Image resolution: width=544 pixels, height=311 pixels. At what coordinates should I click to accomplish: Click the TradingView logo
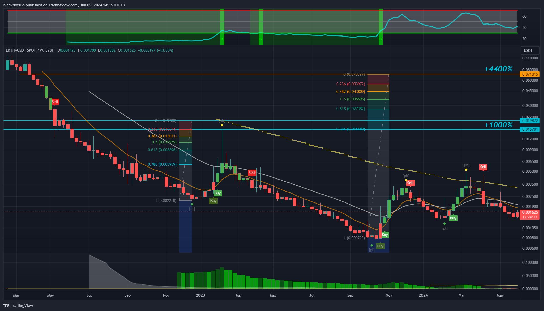18,305
